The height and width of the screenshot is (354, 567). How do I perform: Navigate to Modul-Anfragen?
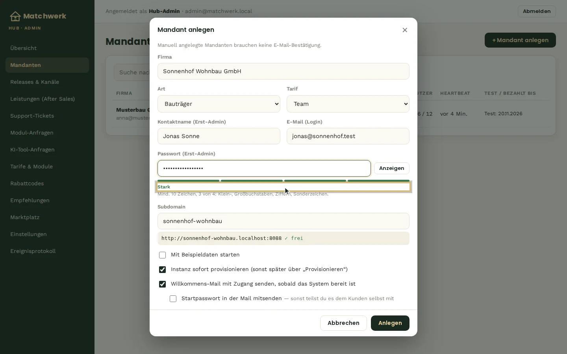(x=47, y=133)
